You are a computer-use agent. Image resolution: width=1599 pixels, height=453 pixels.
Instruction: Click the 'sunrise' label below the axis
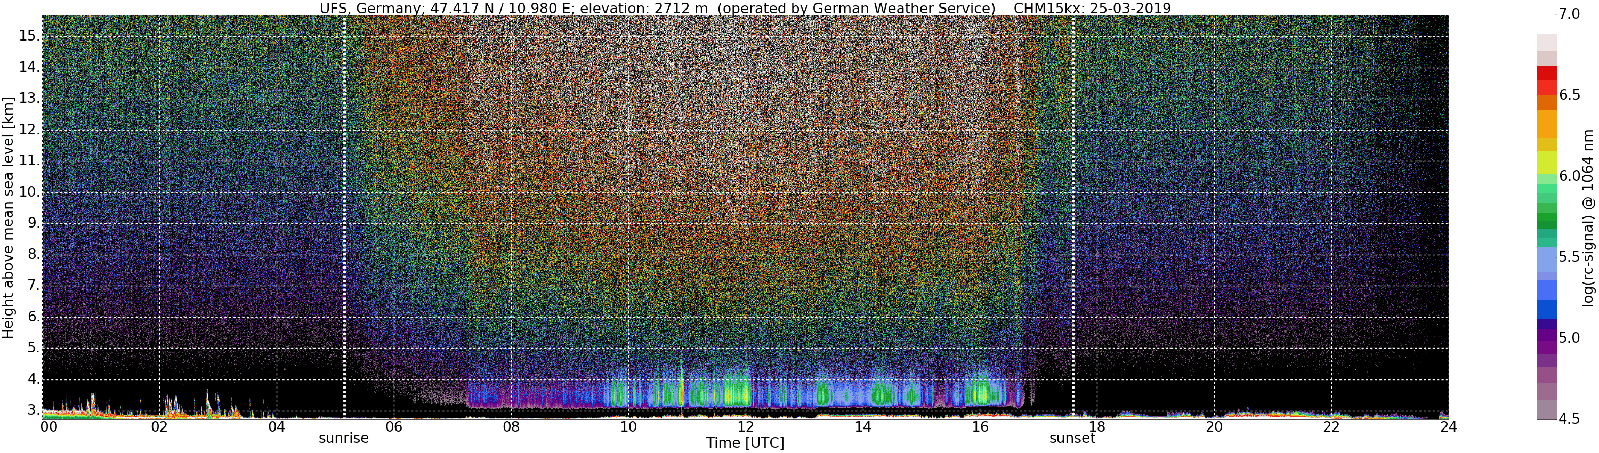344,438
